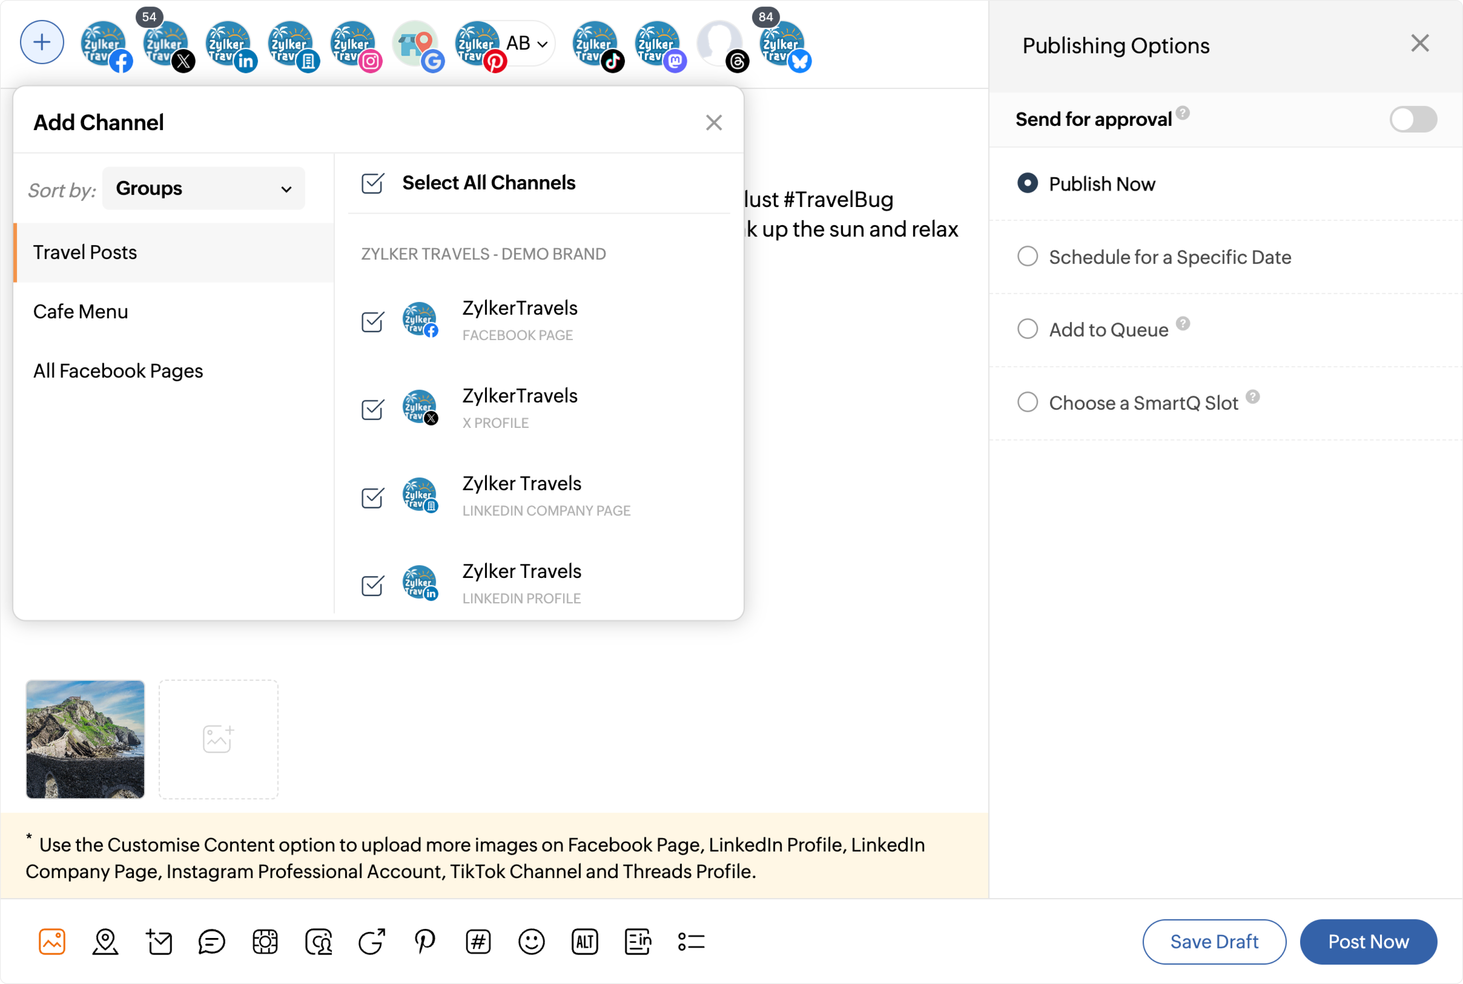Click the orange image upload icon
The image size is (1463, 984).
click(52, 941)
